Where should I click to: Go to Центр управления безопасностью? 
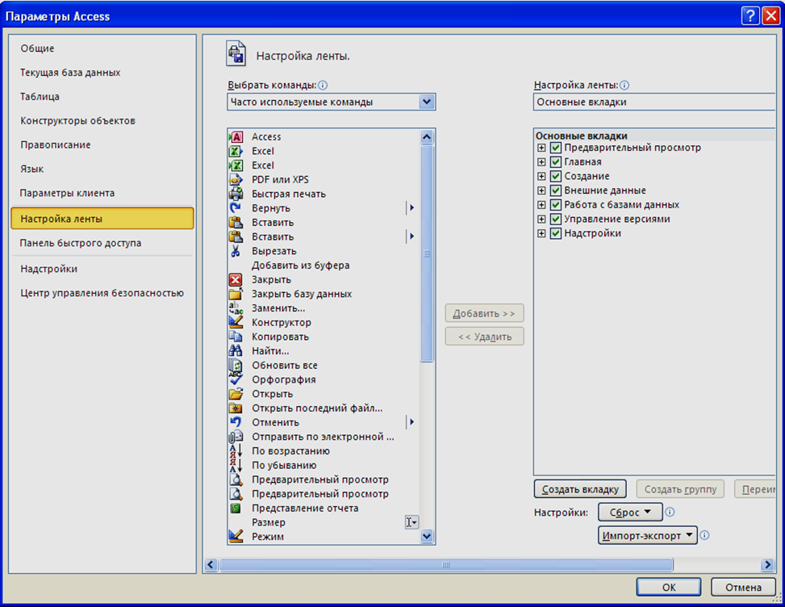tap(102, 293)
